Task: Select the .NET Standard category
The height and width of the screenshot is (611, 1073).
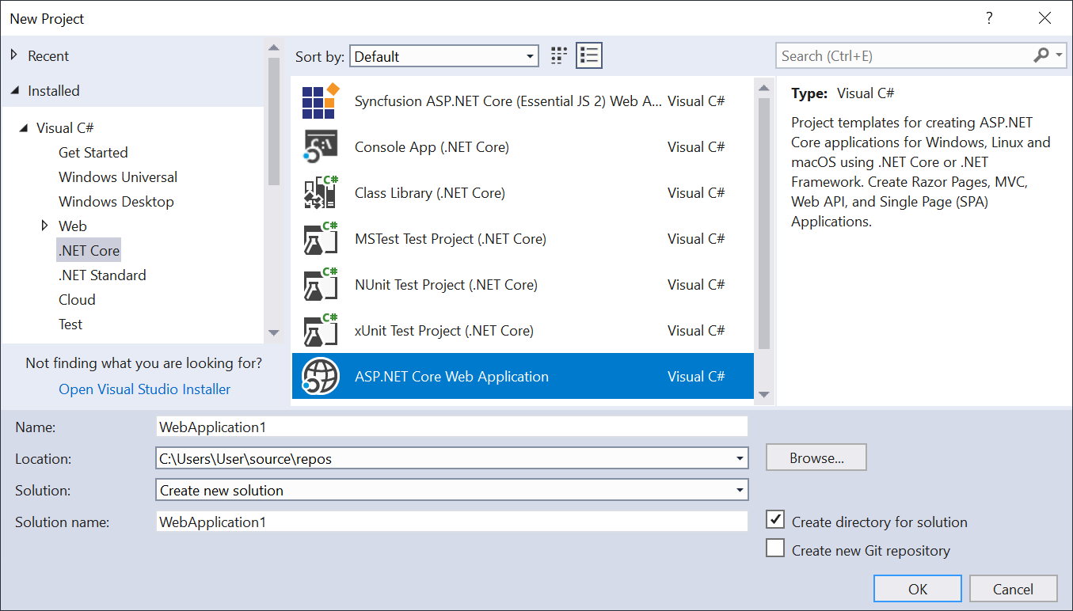Action: pos(102,275)
